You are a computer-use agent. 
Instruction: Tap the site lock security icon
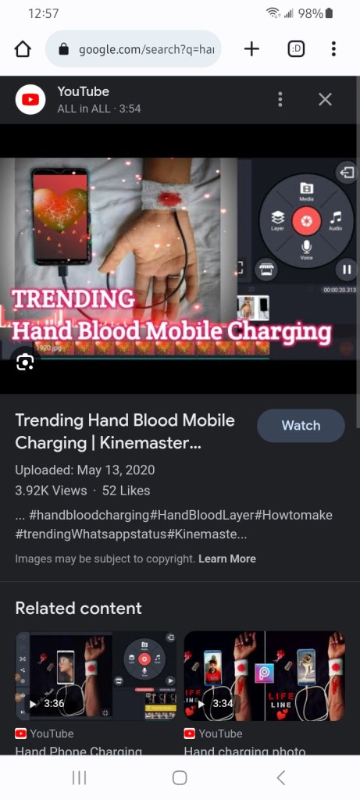[x=64, y=49]
